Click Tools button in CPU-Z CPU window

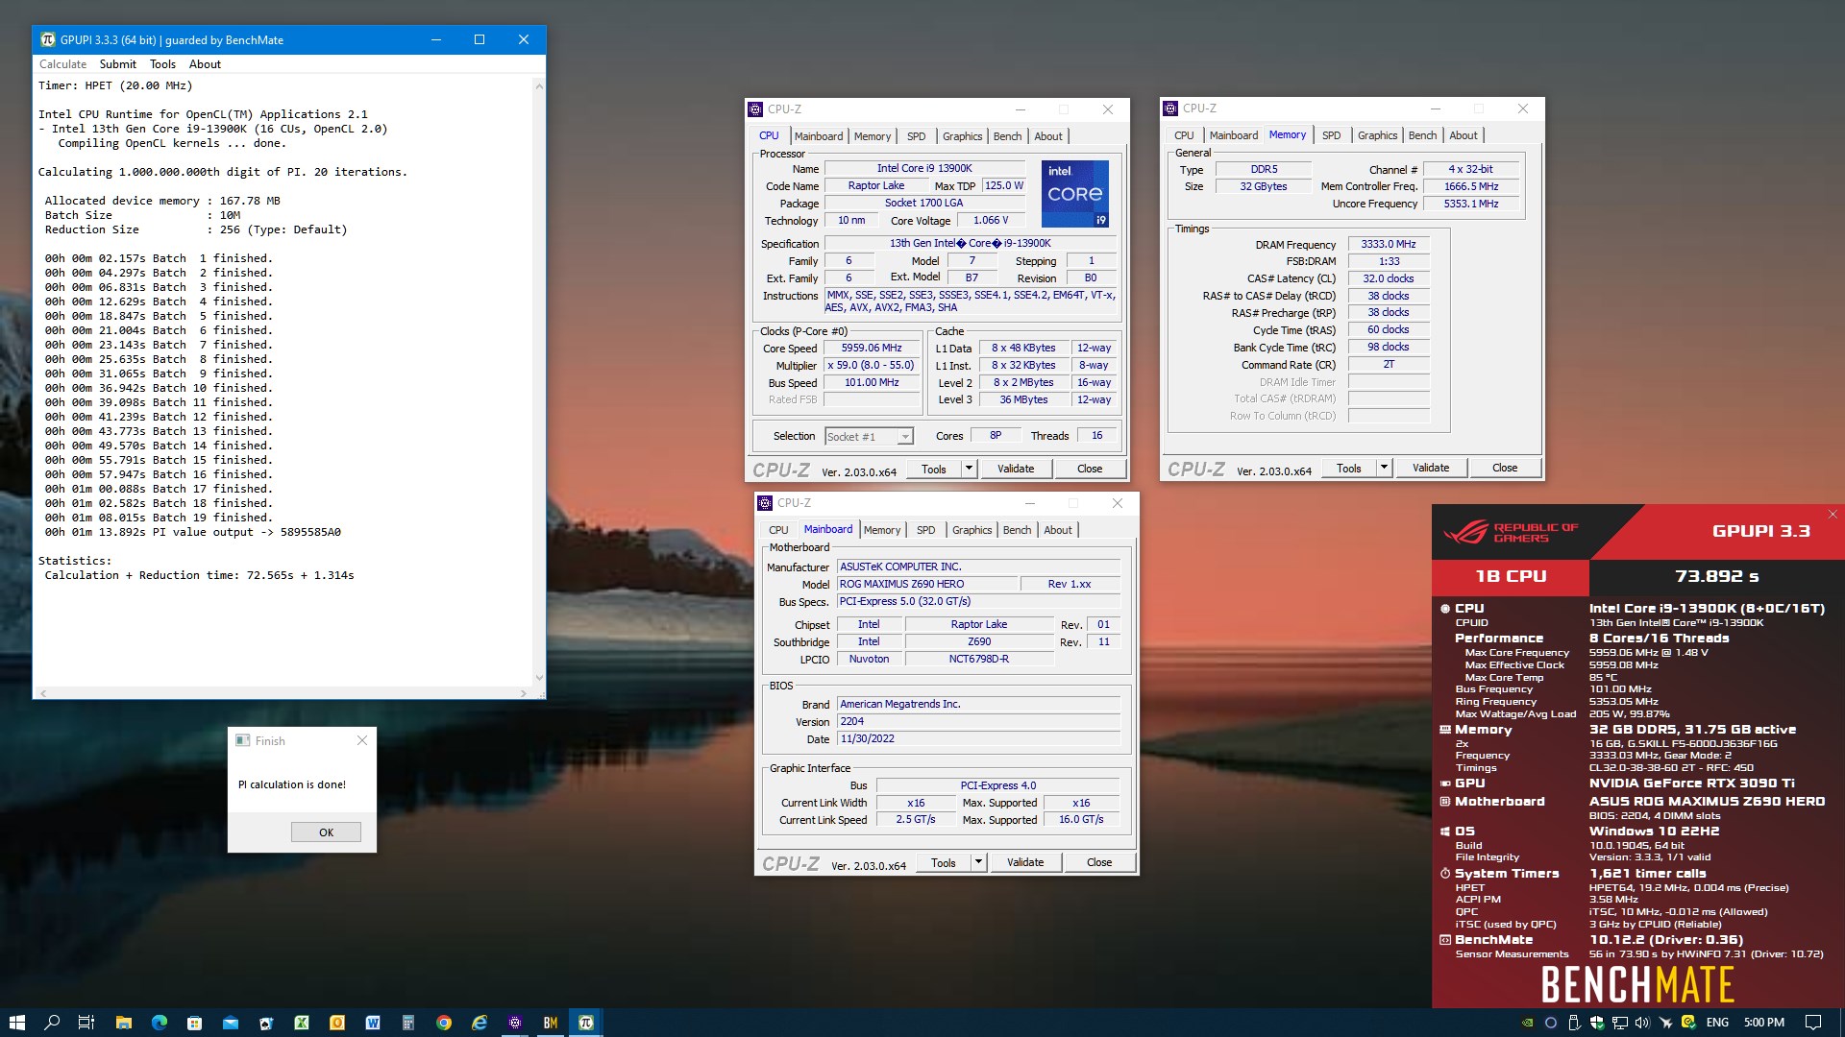click(934, 469)
